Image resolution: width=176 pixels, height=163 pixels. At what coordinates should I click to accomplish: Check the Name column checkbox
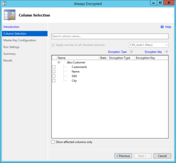coord(54,71)
